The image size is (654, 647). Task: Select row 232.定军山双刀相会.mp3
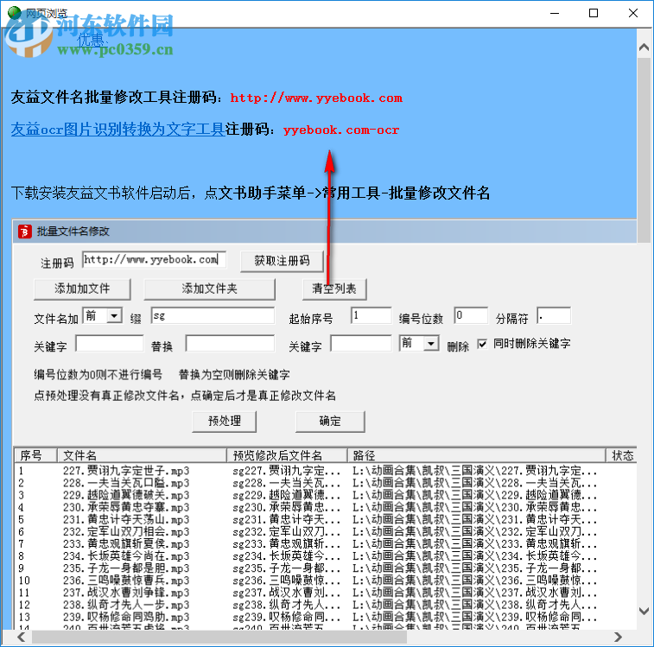(126, 531)
